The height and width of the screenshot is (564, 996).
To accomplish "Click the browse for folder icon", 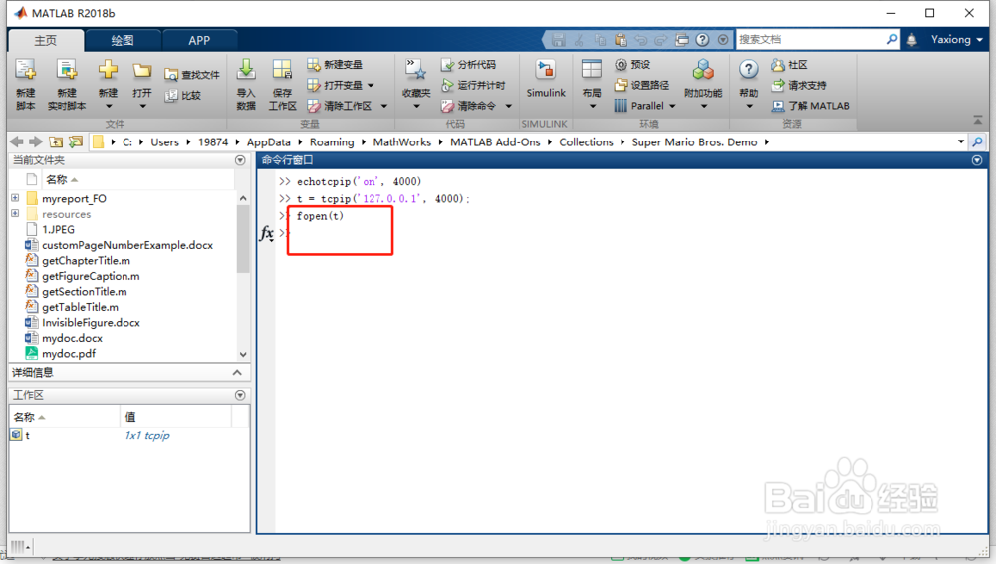I will [x=76, y=141].
